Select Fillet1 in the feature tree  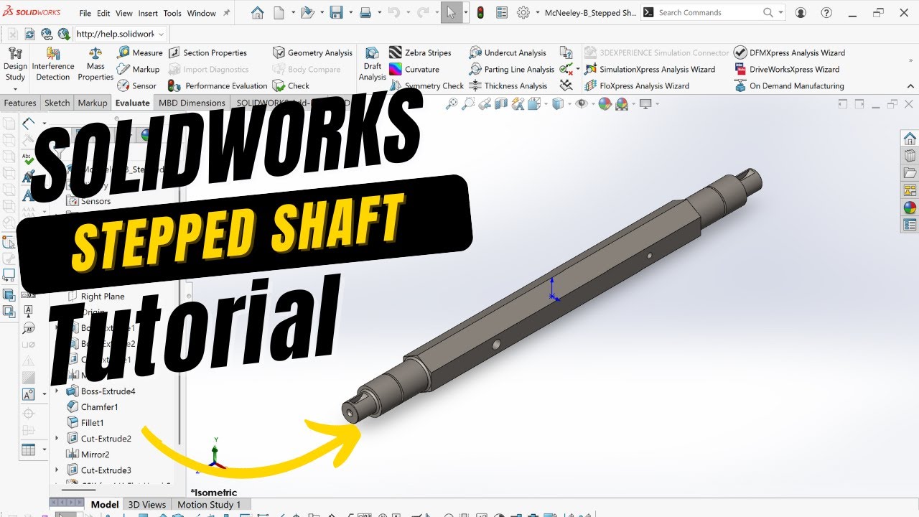point(85,423)
